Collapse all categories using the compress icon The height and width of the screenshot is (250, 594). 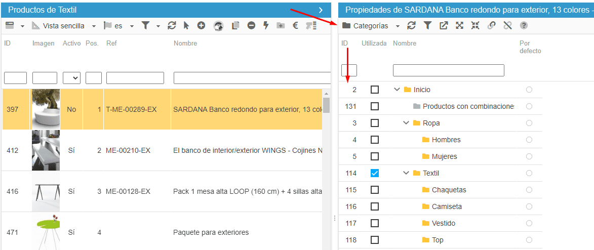click(x=475, y=26)
